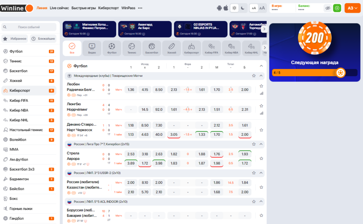Click the 4 / 5 reward progress bar
The width and height of the screenshot is (363, 224).
click(315, 73)
